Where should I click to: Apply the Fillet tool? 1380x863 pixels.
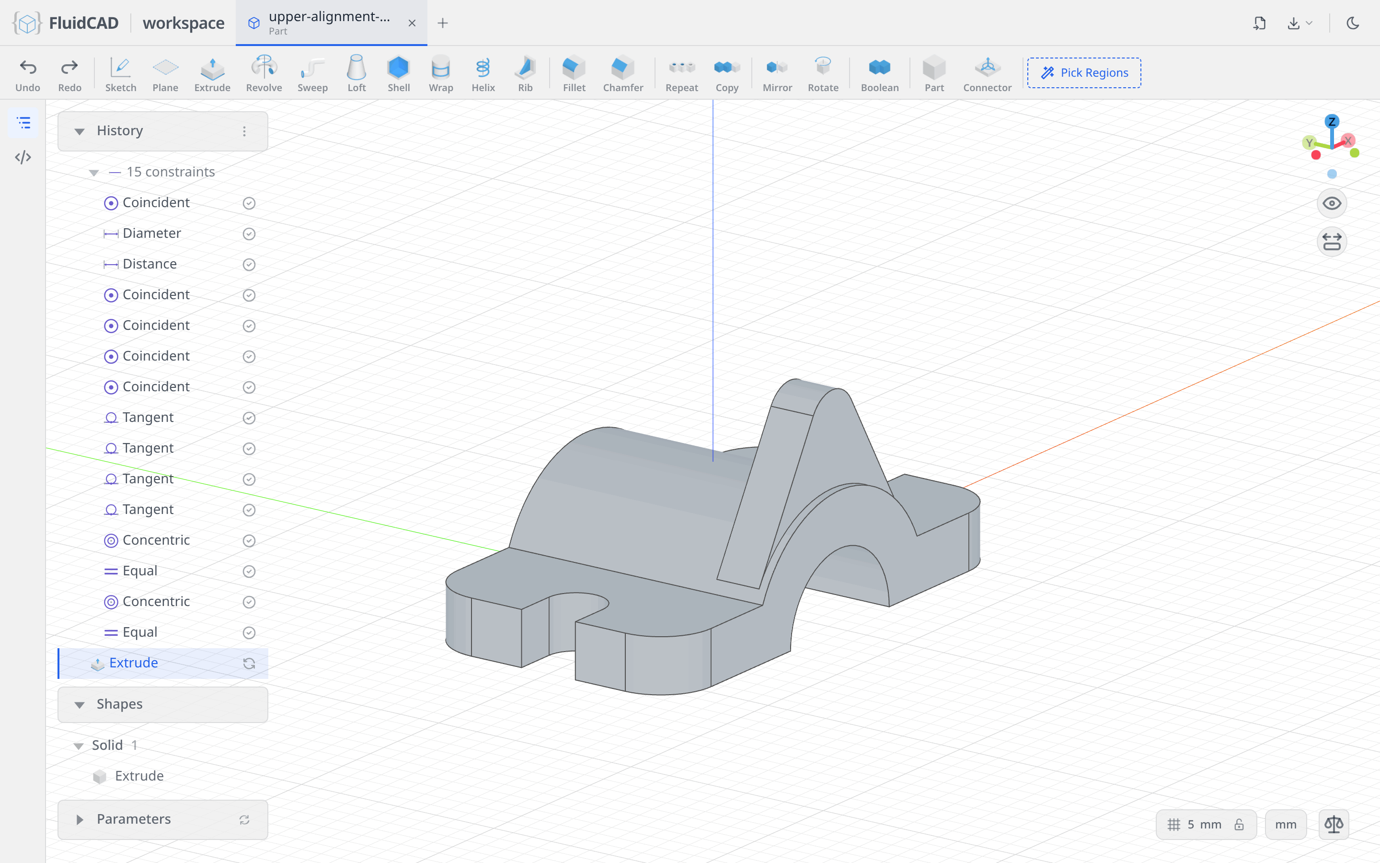(x=574, y=74)
